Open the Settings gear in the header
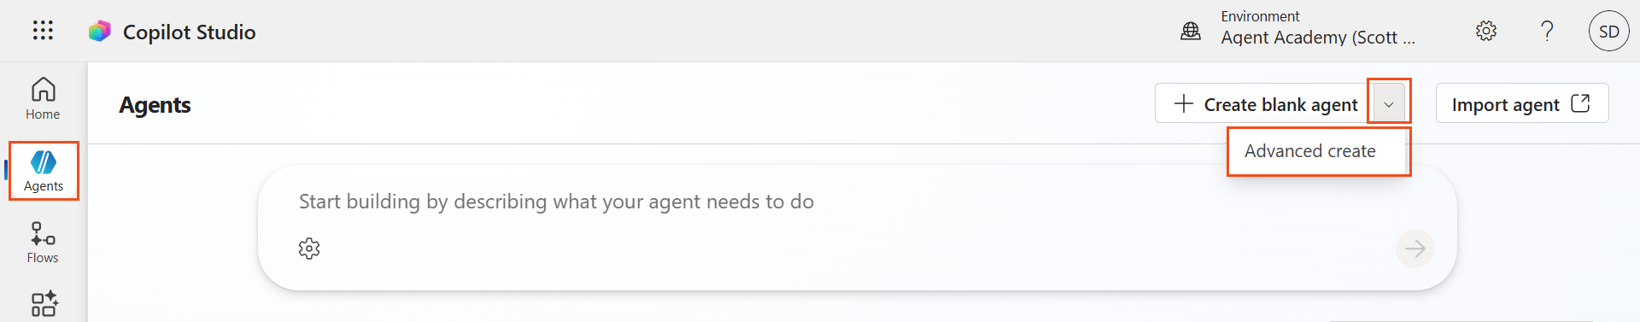Viewport: 1640px width, 322px height. tap(1486, 31)
